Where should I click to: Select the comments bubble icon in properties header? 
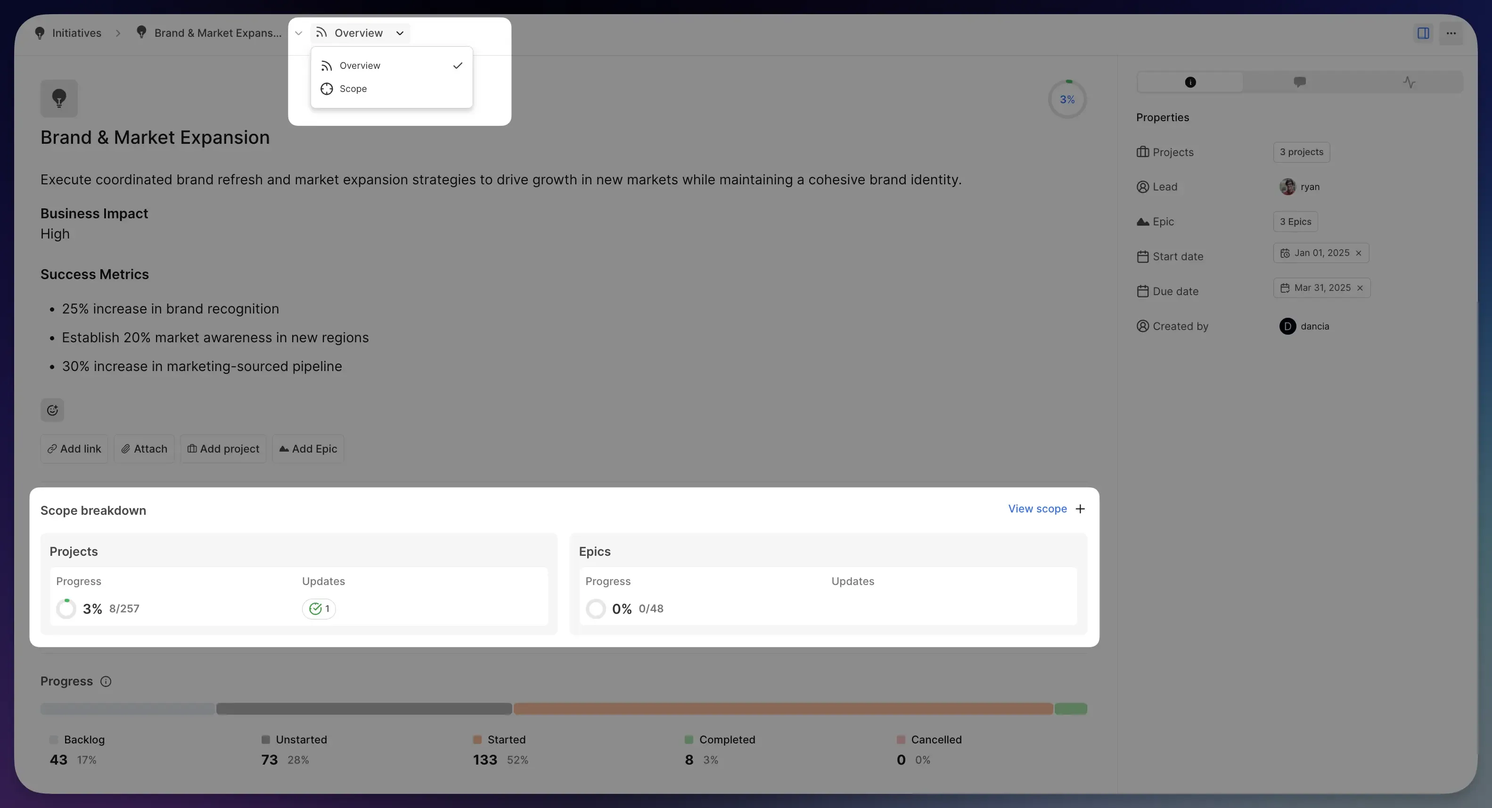pos(1300,82)
